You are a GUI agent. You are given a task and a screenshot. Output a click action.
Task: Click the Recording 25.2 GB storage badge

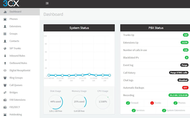[x=178, y=95]
